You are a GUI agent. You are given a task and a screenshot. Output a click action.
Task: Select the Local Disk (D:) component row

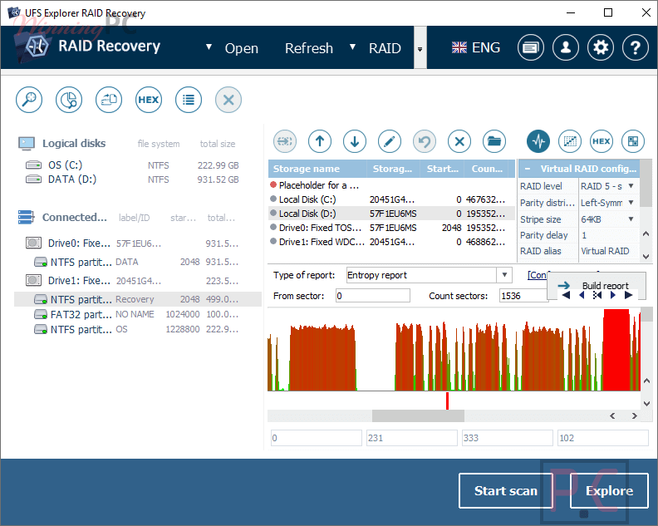point(391,214)
